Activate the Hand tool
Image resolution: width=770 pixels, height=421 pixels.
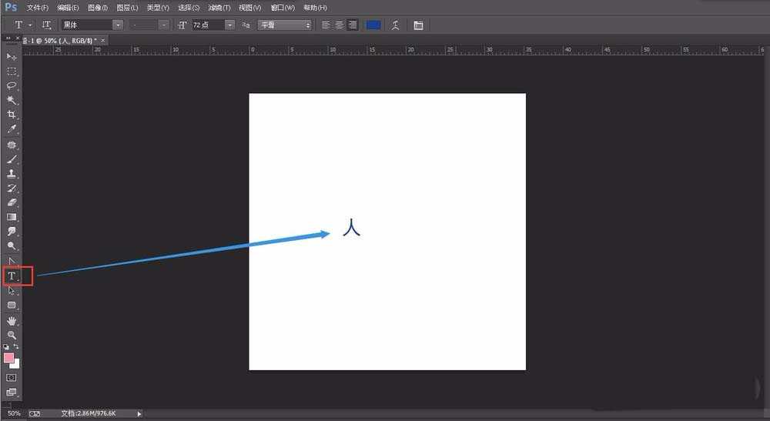click(12, 320)
